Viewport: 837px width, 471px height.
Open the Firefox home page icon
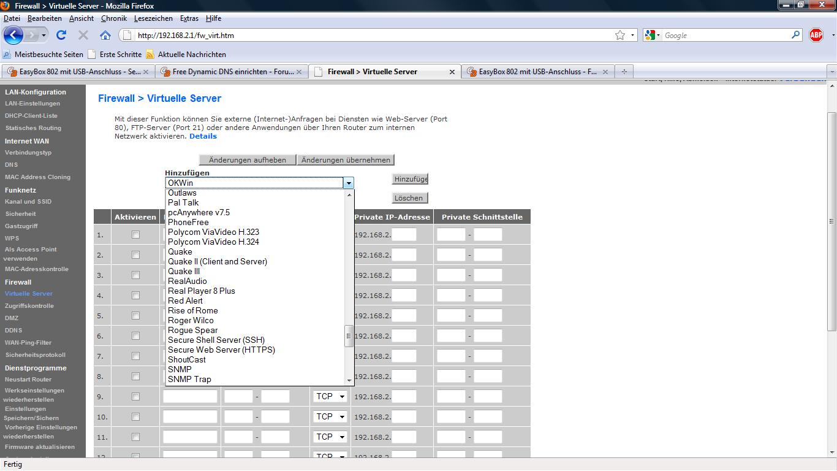(x=105, y=36)
